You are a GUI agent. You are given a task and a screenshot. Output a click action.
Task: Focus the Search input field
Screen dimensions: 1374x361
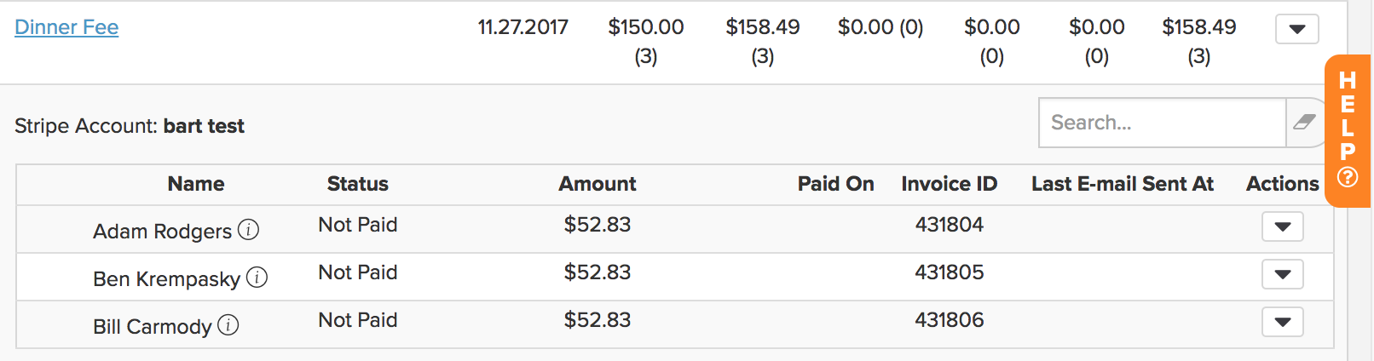1162,123
